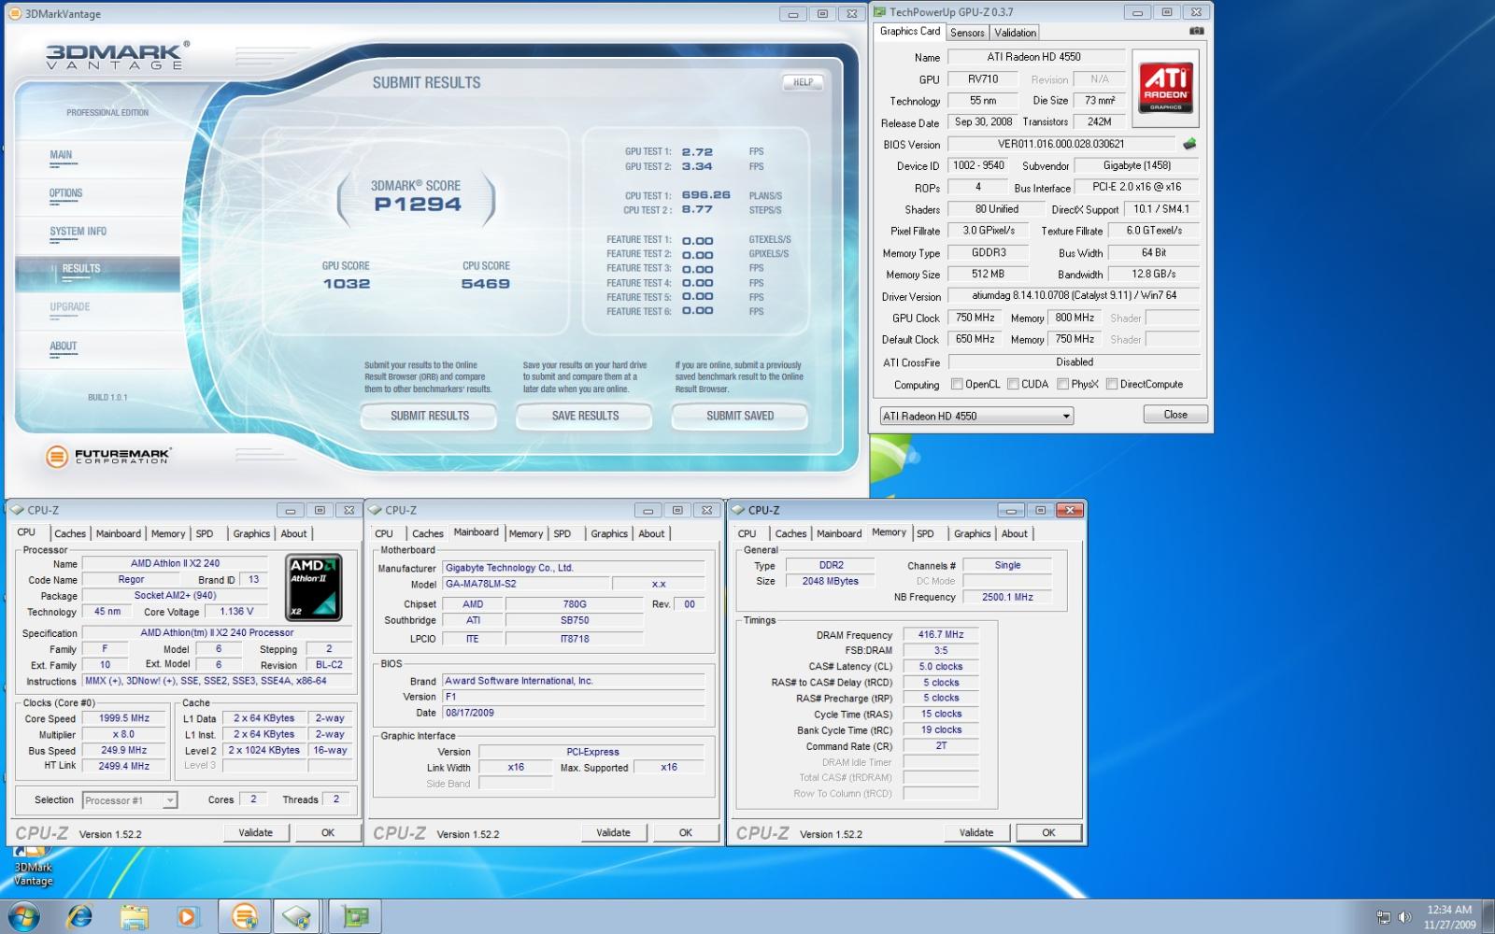Open the UPGRADE section in 3DMark Vantage
The image size is (1495, 934).
(x=70, y=307)
